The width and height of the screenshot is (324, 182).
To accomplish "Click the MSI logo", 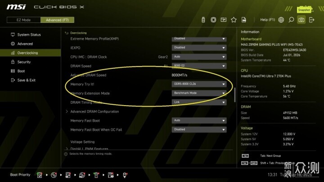I will pyautogui.click(x=16, y=7).
